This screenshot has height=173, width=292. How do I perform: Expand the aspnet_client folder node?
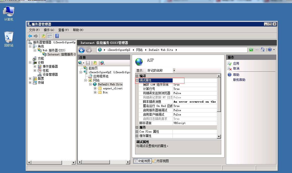pyautogui.click(x=95, y=89)
